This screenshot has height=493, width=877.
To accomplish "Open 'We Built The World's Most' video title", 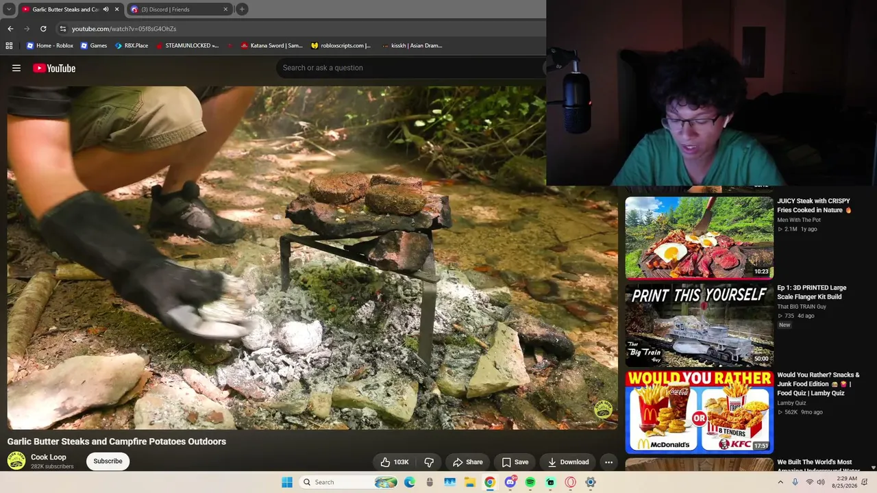I will pos(818,466).
